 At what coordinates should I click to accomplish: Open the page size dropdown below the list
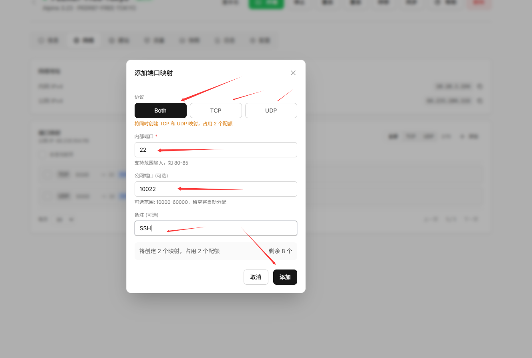pos(65,219)
